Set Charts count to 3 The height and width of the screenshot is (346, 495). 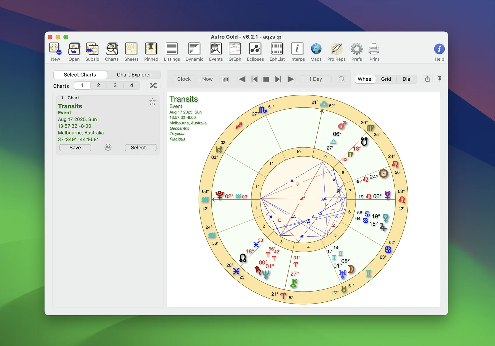115,85
